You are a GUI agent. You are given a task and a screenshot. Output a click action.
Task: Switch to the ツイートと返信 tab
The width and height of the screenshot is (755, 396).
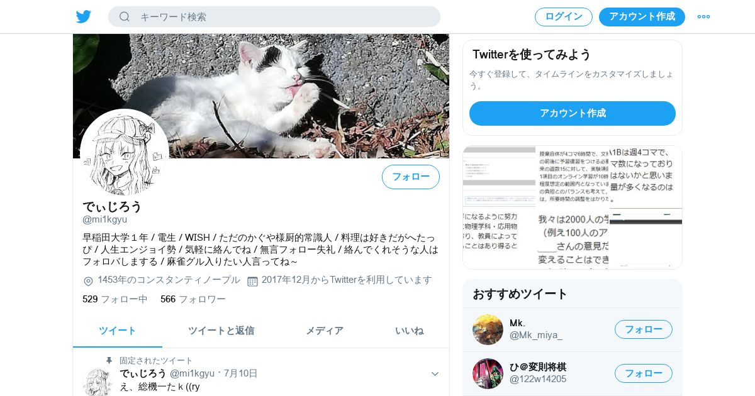tap(221, 331)
